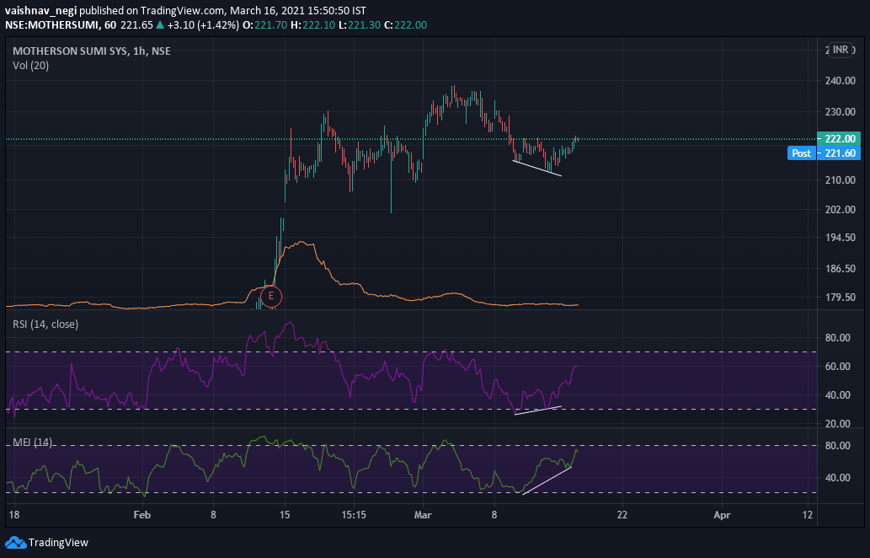This screenshot has height=558, width=870.
Task: Click the 20.00 label on RSI axis
Action: point(837,424)
